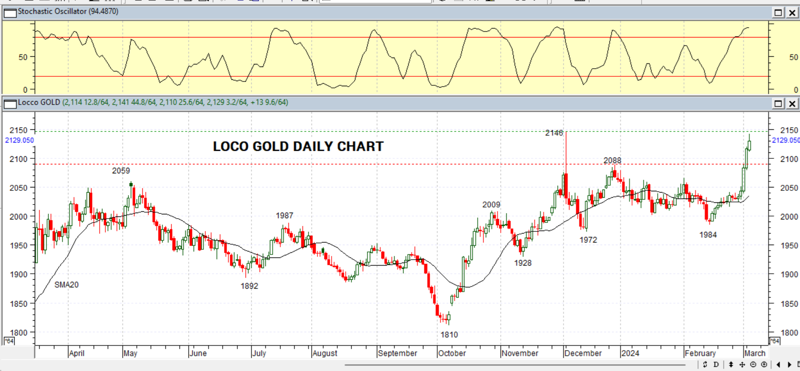The width and height of the screenshot is (800, 371).
Task: Maximize the Locco GOLD inner window
Action: point(778,103)
